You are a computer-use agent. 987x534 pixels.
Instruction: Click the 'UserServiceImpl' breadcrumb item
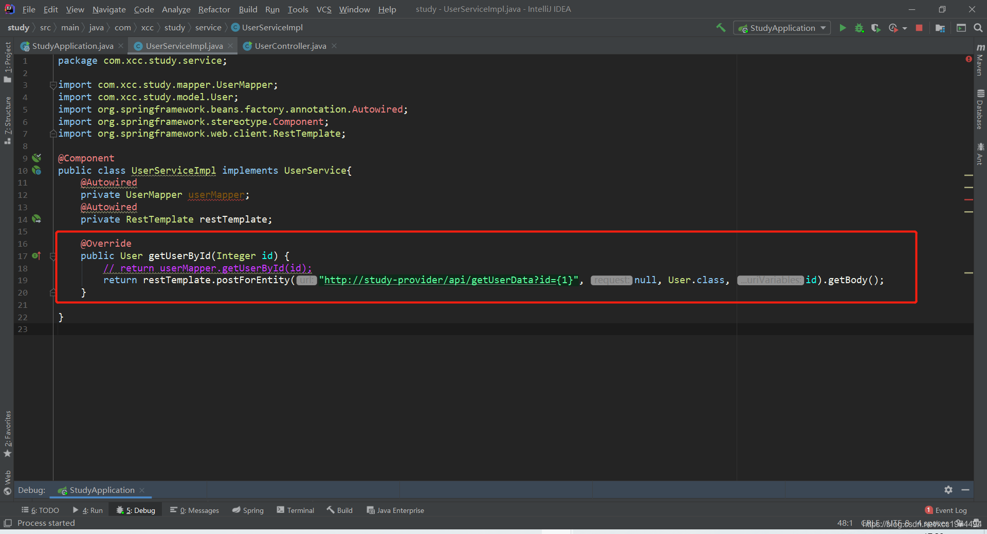[x=267, y=27]
